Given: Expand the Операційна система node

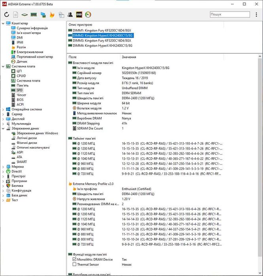Looking at the screenshot, I should [3, 109].
